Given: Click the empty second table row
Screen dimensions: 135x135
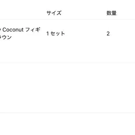Looking at the screenshot, I should click(x=67, y=88).
